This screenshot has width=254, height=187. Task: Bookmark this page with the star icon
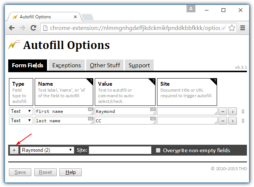pyautogui.click(x=232, y=28)
